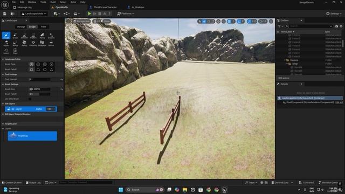Open the File menu

pos(13,2)
